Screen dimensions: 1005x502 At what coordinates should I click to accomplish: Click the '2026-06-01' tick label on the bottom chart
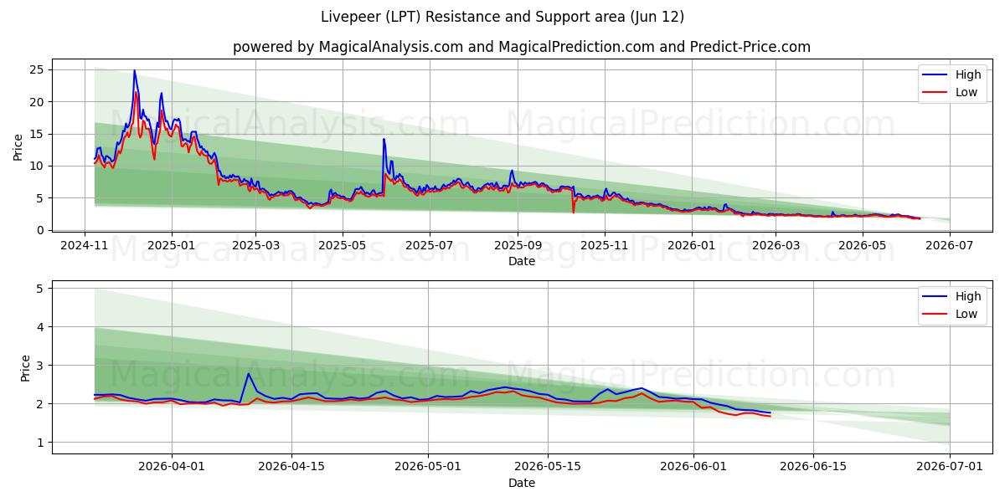tap(693, 467)
